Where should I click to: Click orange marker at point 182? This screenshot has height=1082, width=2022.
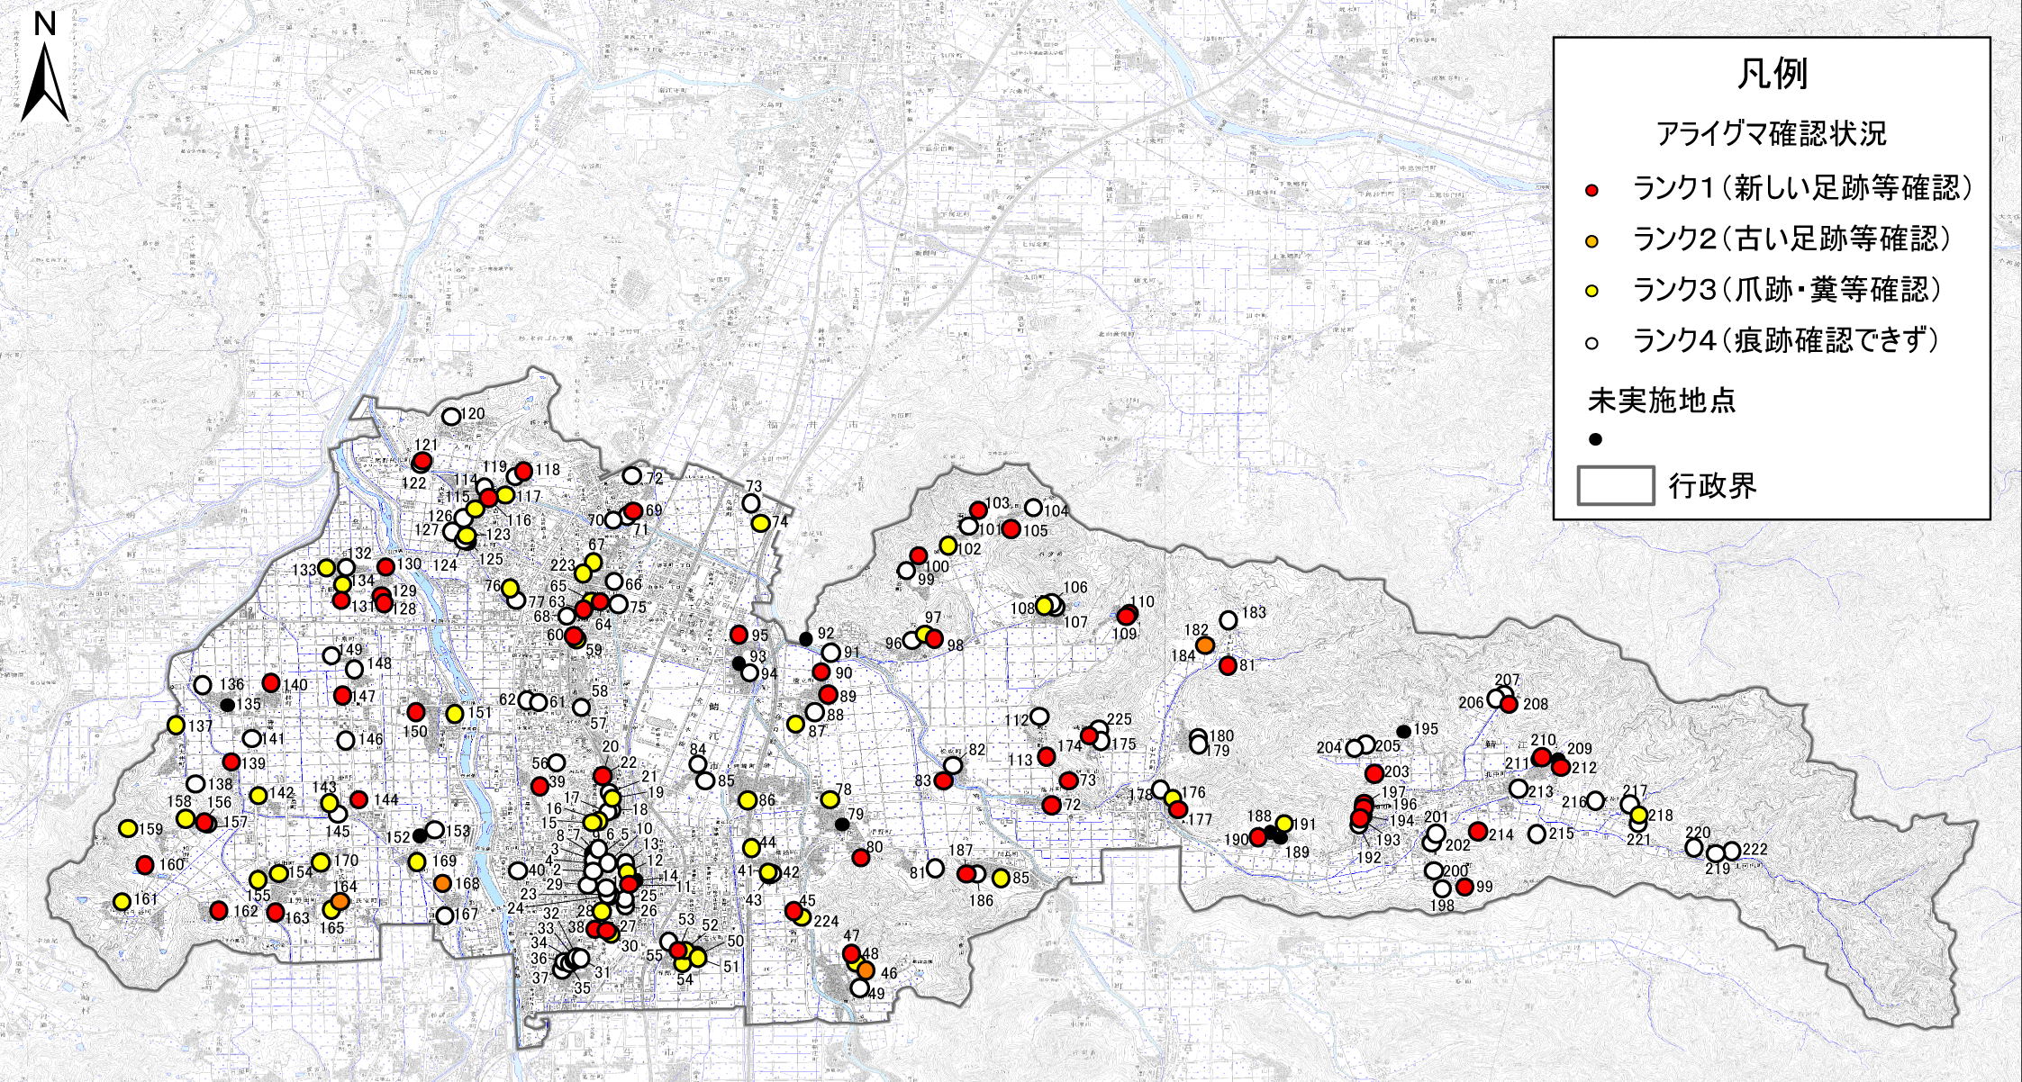[x=1205, y=645]
